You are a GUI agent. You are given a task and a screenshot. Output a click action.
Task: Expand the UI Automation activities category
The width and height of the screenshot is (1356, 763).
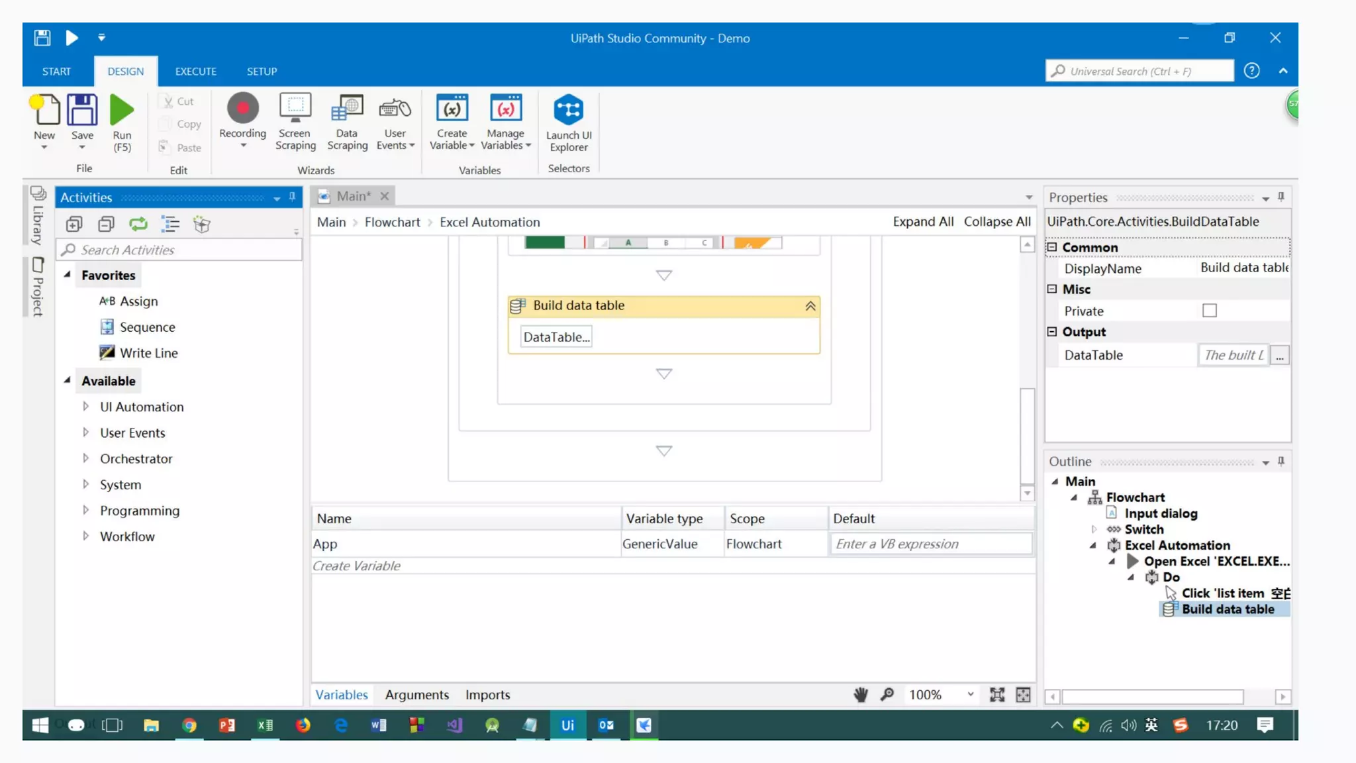(85, 407)
